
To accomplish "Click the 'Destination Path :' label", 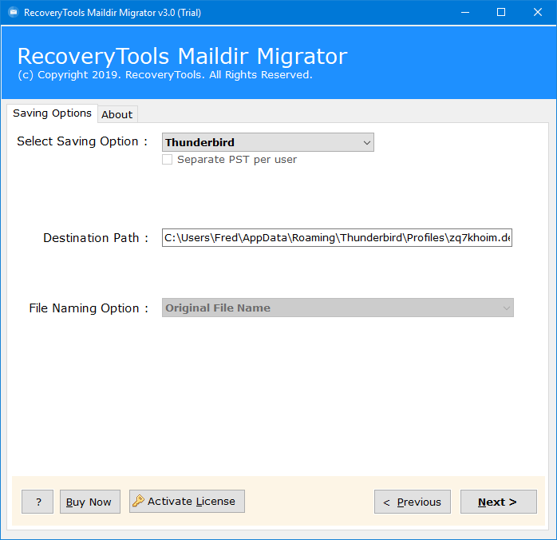I will coord(96,238).
